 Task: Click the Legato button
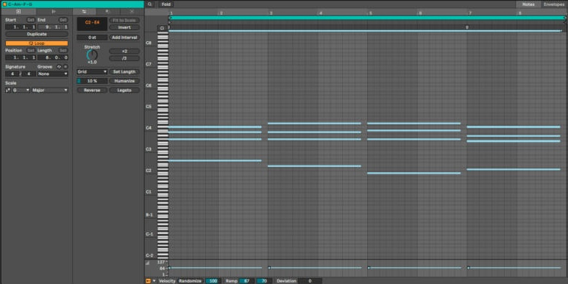pos(124,90)
